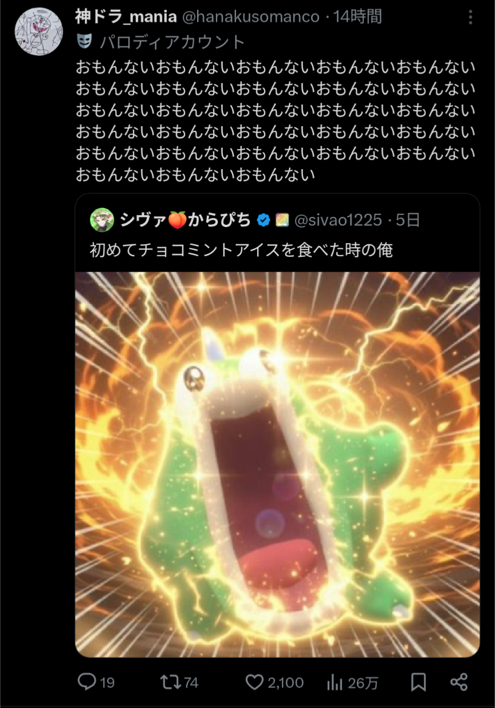Click the rainbow affiliate badge beside the checkmark
The image size is (495, 708).
point(282,220)
